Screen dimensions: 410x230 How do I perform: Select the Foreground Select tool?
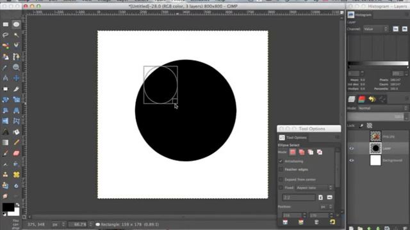click(x=6, y=57)
